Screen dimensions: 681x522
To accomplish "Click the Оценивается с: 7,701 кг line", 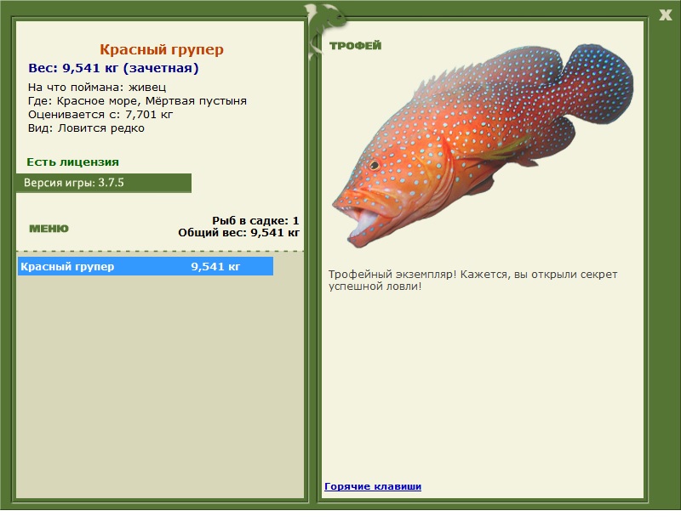I will (100, 115).
